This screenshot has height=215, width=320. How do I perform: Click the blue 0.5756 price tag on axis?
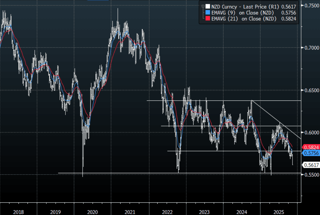point(311,153)
